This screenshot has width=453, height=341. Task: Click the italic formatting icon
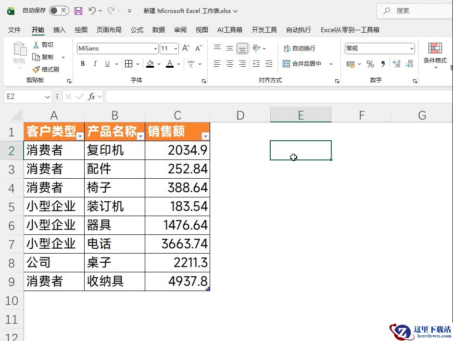(95, 64)
